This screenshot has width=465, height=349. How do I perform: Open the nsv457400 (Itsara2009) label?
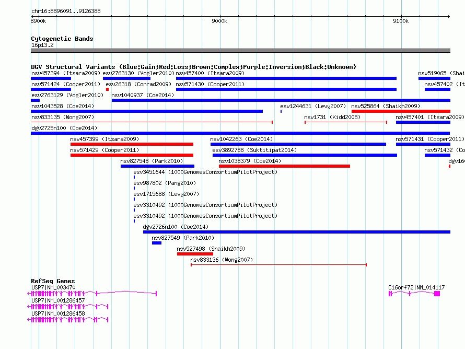pyautogui.click(x=210, y=73)
